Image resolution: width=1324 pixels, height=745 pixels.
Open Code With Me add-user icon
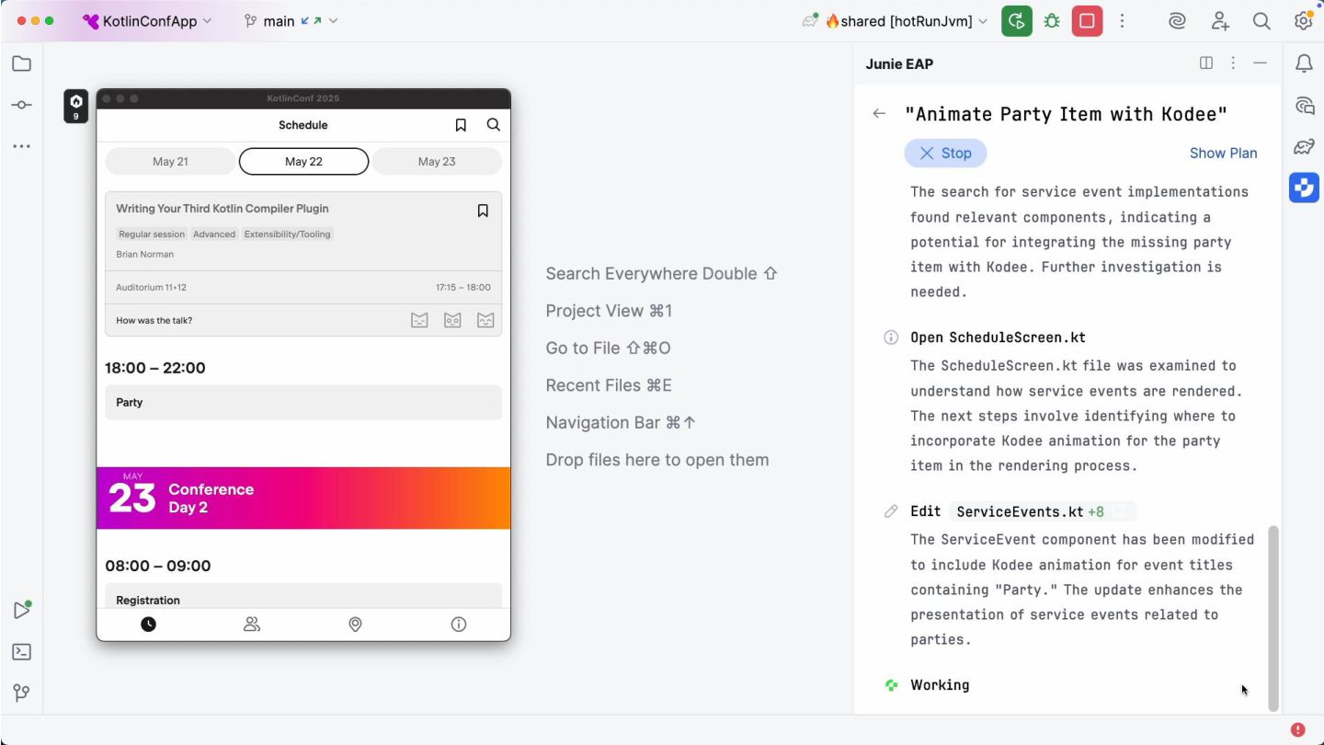[1220, 21]
